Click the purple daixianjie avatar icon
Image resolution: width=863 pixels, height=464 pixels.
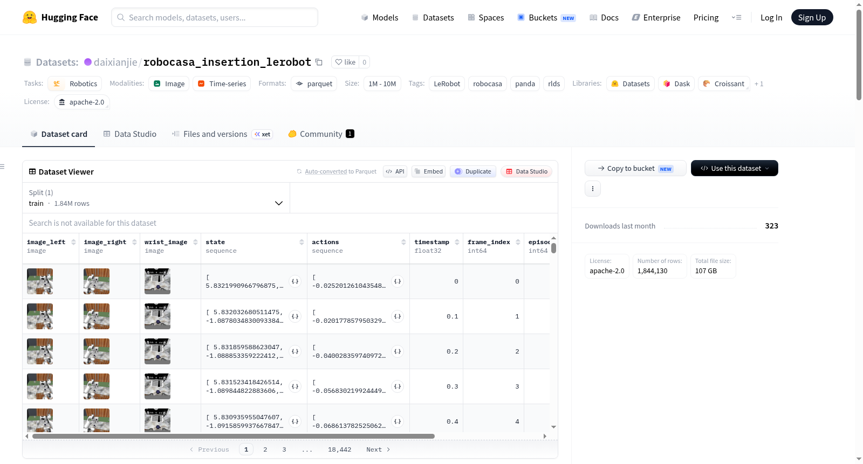pos(88,62)
